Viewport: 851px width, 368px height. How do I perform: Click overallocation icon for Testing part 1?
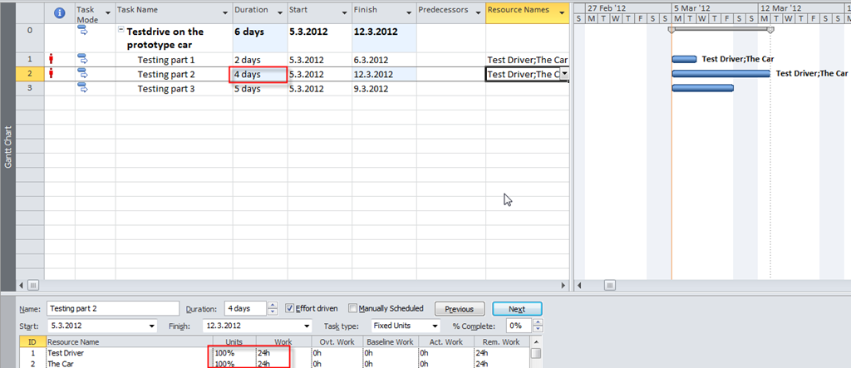[x=52, y=59]
